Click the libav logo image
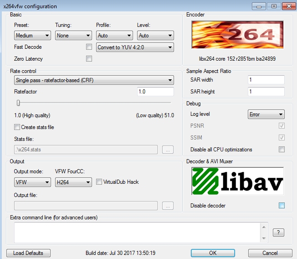297x259 pixels. click(237, 181)
